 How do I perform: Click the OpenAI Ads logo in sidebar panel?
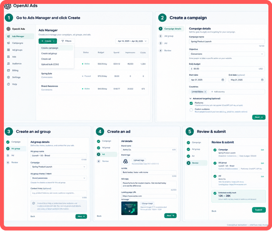point(9,29)
